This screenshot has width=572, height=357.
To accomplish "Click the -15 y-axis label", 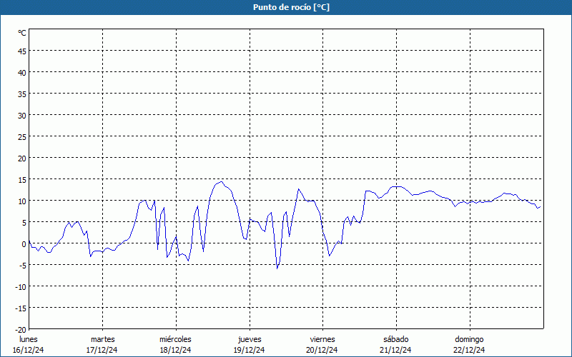I will point(21,308).
